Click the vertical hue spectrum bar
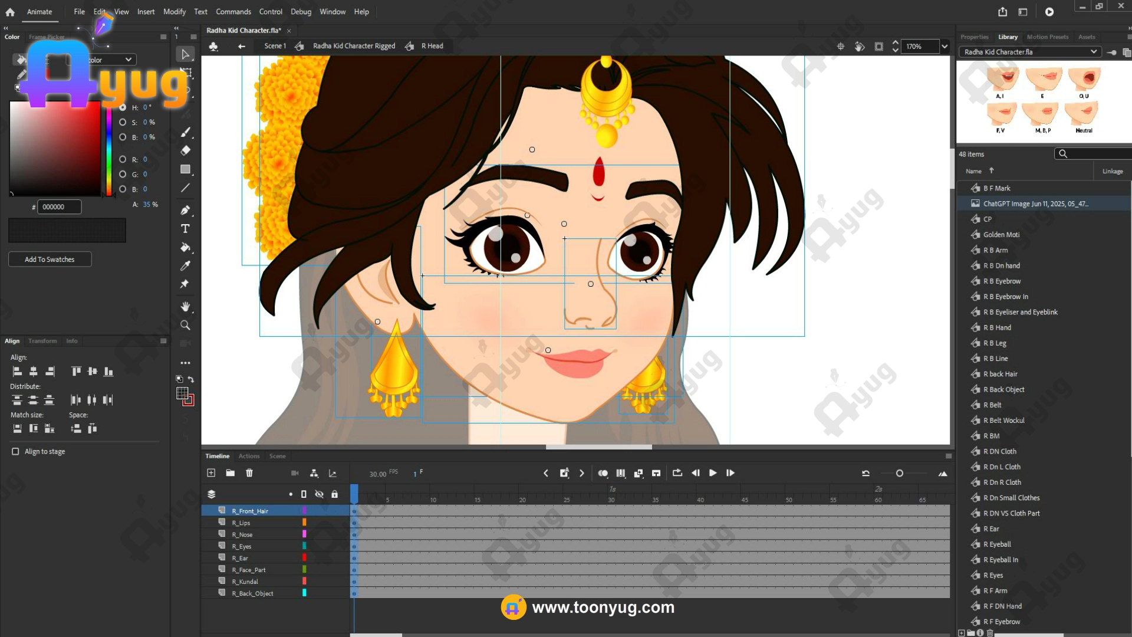 pos(109,150)
